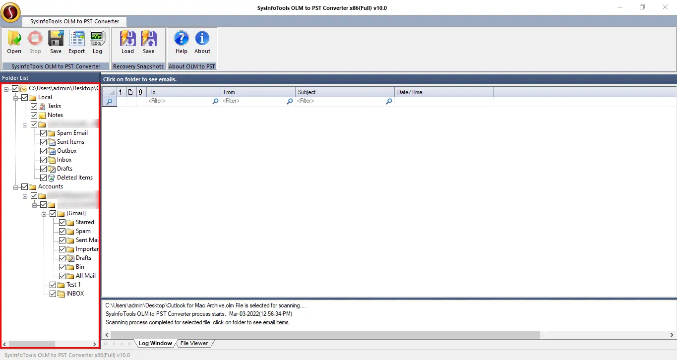Click the Folder List horizontal scrollbar thumb
677x360 pixels.
(x=32, y=344)
